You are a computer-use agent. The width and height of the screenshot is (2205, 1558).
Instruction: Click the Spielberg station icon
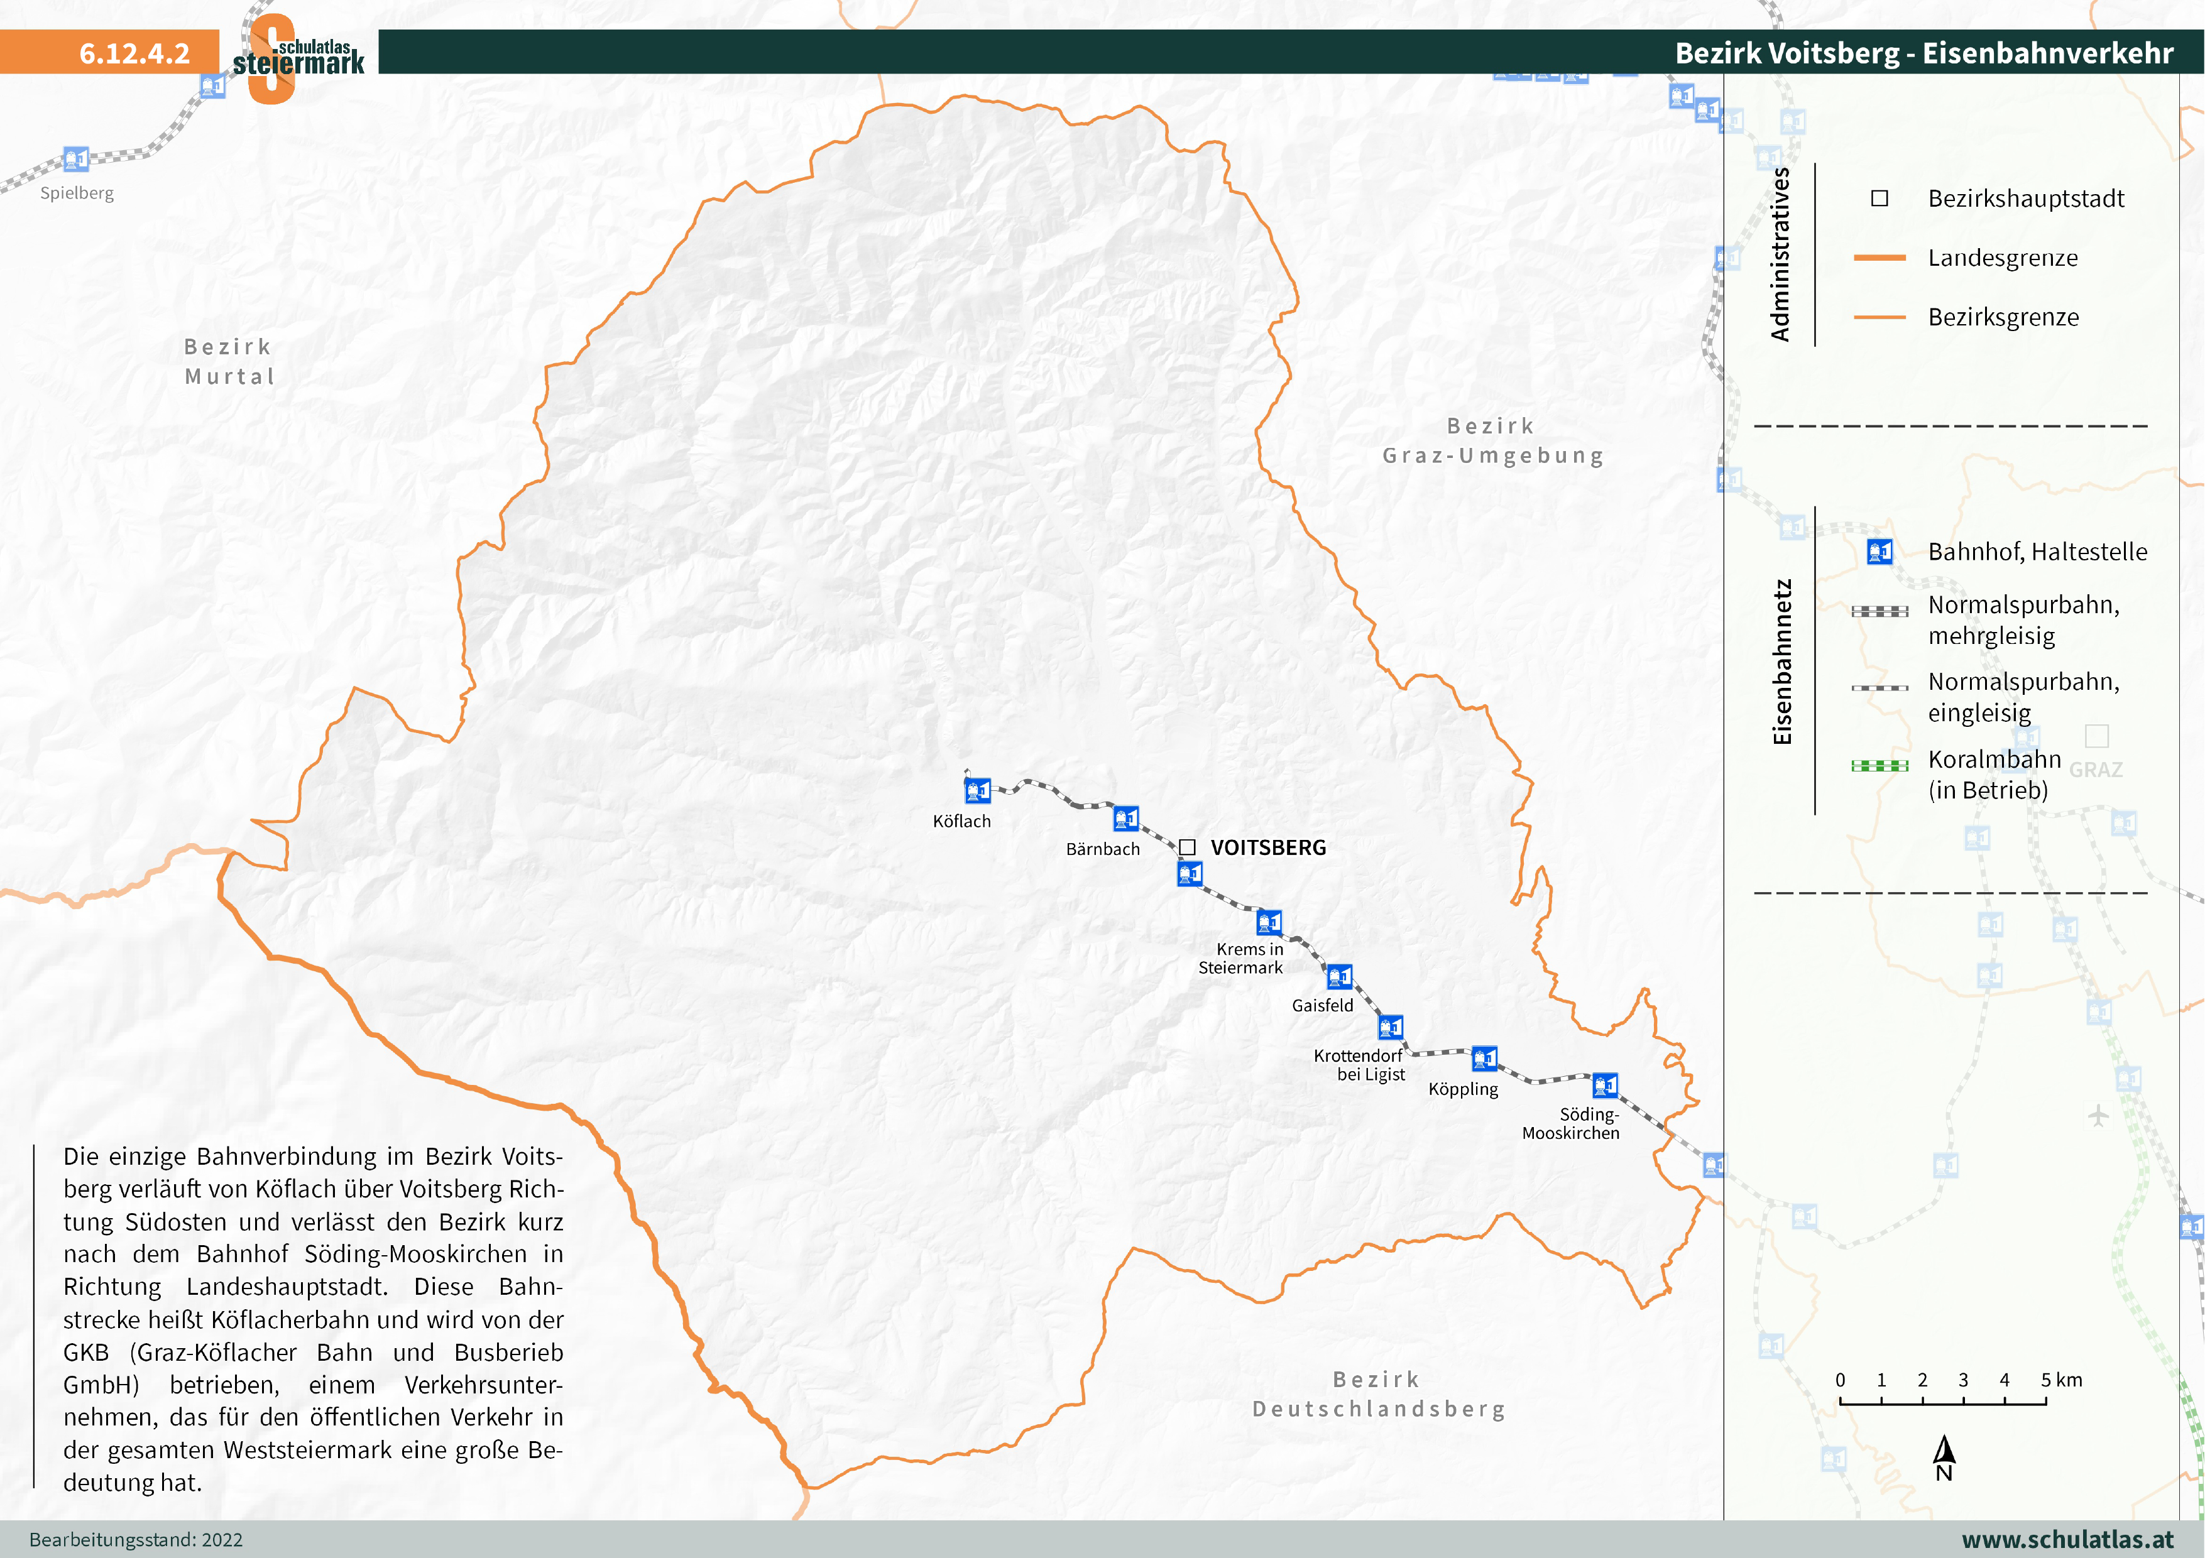point(76,158)
